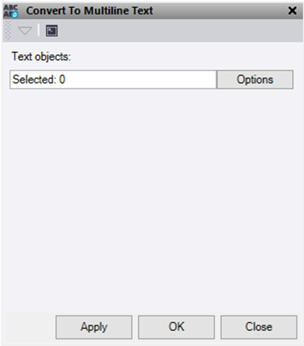
Task: Click the 'Text objects:' label
Action: [41, 57]
